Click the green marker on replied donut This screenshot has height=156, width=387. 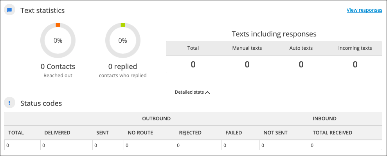(122, 25)
